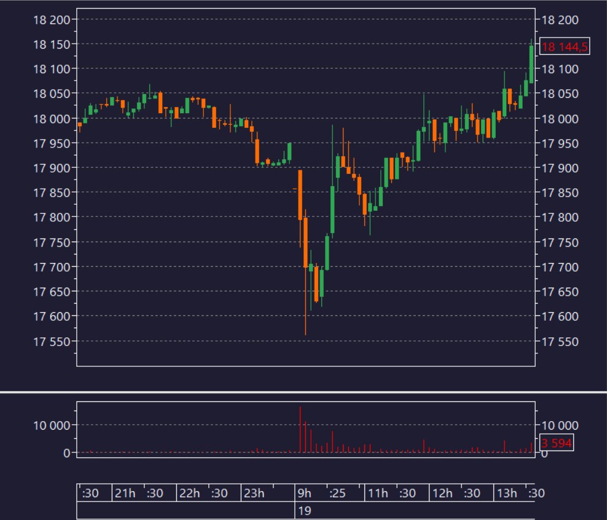This screenshot has height=520, width=607.
Task: Select the 17 800 label on left price axis
Action: click(52, 217)
